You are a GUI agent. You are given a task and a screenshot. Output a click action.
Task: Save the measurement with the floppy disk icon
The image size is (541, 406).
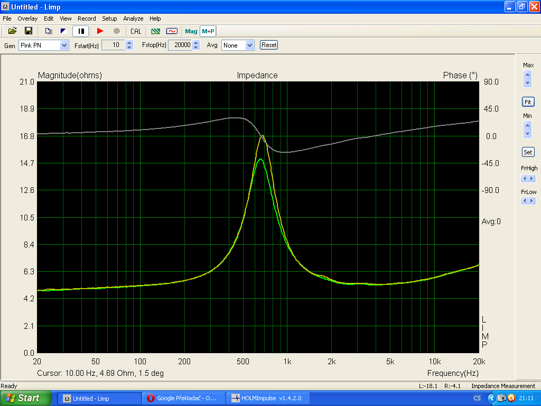click(29, 31)
